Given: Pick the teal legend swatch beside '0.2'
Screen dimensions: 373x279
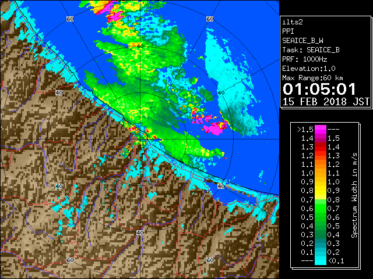Looking at the screenshot, I should click(321, 244).
